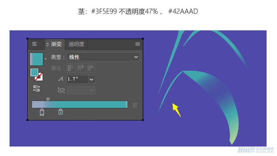The height and width of the screenshot is (156, 277).
Task: Click the angle value field 1.7°
Action: click(77, 79)
